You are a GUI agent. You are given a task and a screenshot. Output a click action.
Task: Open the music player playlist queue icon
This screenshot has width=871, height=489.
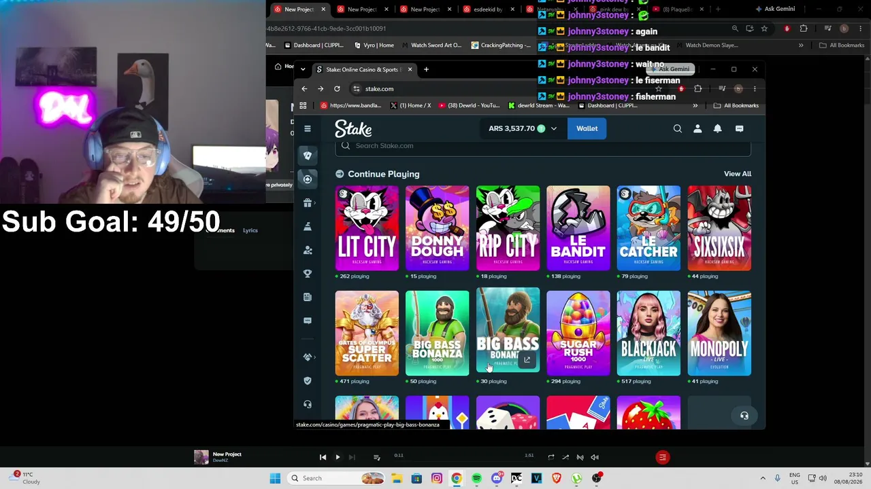pos(376,457)
